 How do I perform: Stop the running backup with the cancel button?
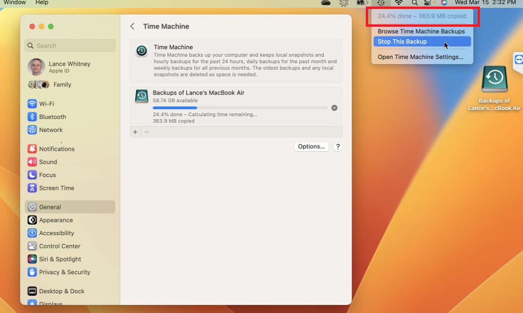[334, 108]
